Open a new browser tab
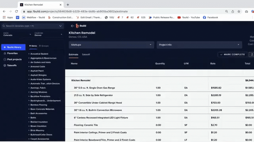 68,5
